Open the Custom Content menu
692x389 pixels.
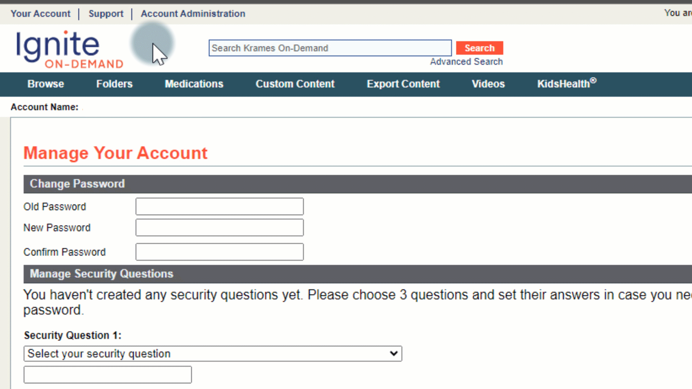[295, 84]
